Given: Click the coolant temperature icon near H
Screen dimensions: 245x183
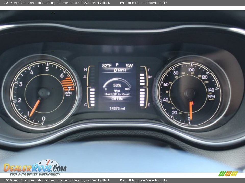Looking at the screenshot, I should click(x=85, y=76).
